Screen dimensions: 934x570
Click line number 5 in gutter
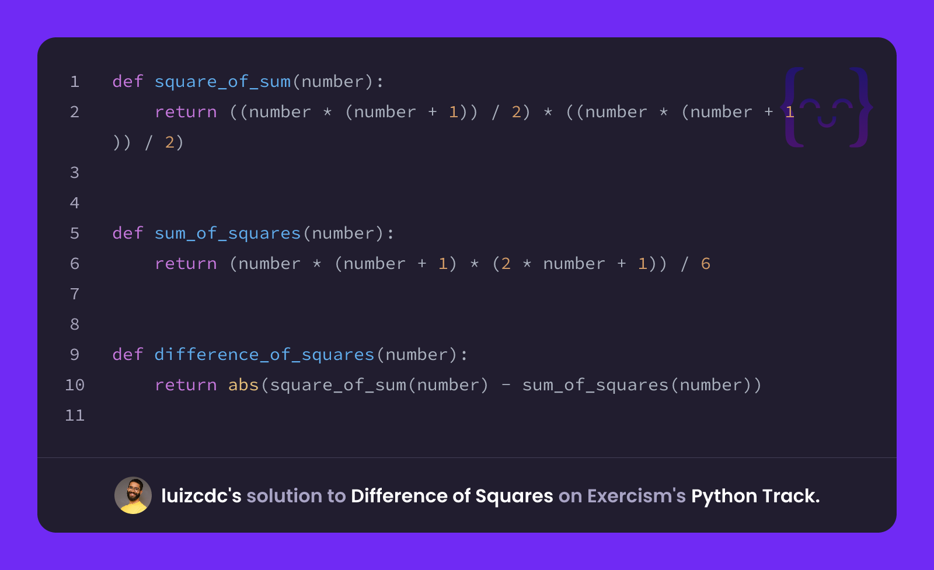[75, 233]
